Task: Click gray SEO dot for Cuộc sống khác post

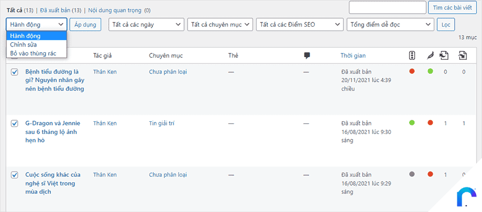Action: point(412,174)
